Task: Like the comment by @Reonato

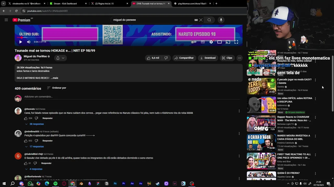Action: pos(26,118)
